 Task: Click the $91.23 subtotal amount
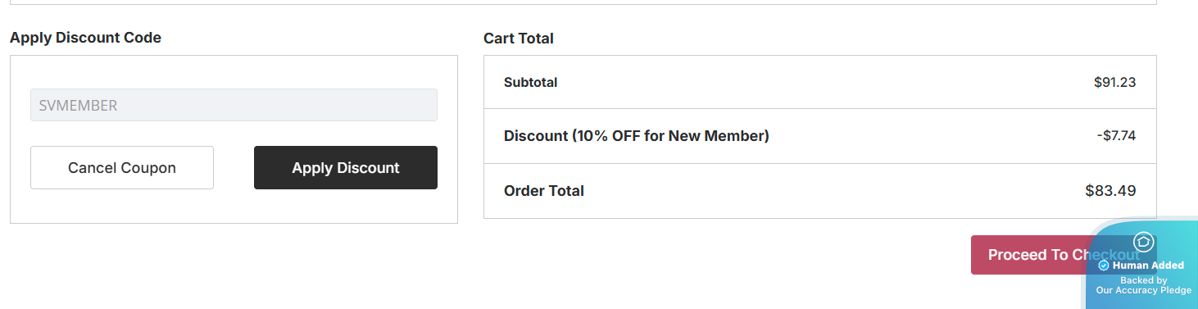point(1114,82)
